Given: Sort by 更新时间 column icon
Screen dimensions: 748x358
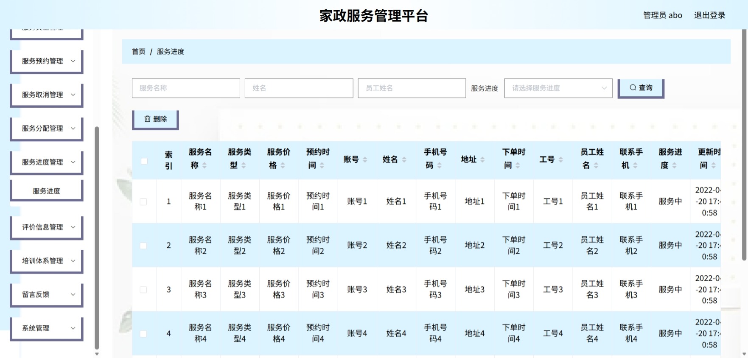Looking at the screenshot, I should [714, 165].
